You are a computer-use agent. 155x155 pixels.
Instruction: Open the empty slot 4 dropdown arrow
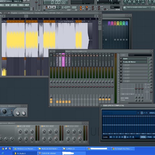(x=121, y=68)
